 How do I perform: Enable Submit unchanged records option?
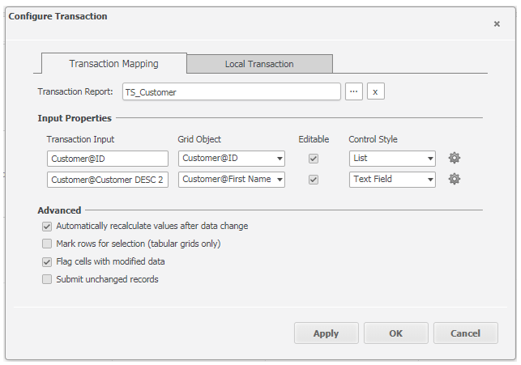(x=47, y=279)
